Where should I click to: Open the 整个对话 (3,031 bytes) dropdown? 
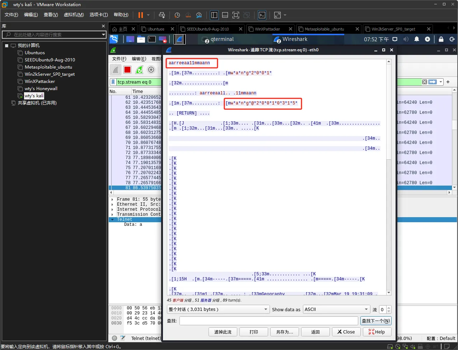point(218,309)
